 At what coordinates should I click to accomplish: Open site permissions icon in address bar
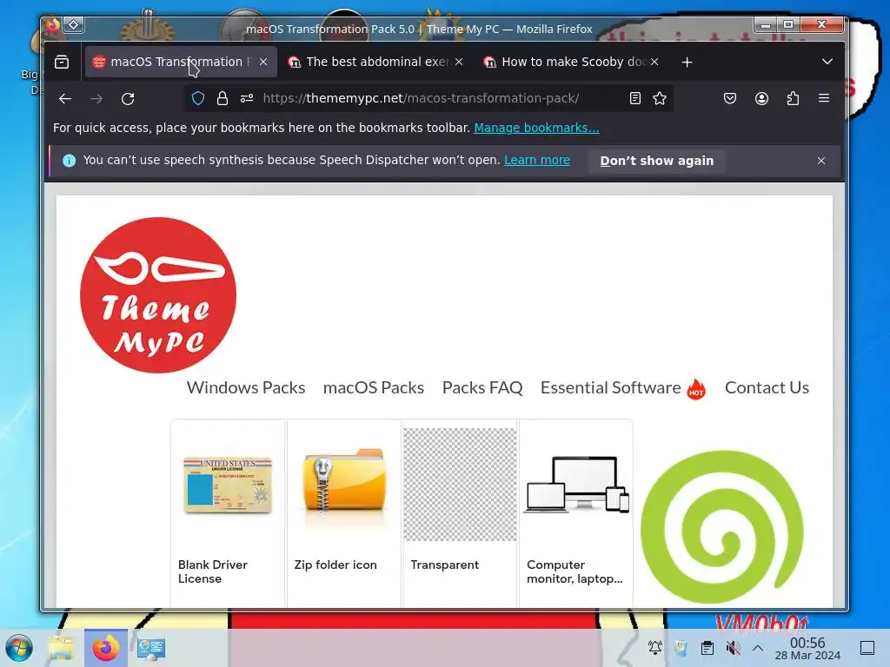pos(247,98)
